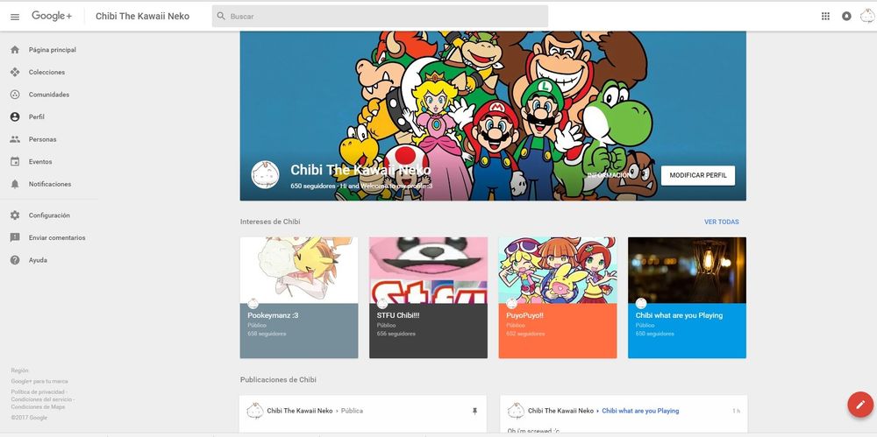
Task: Click the home icon for Página principal
Action: [x=15, y=50]
